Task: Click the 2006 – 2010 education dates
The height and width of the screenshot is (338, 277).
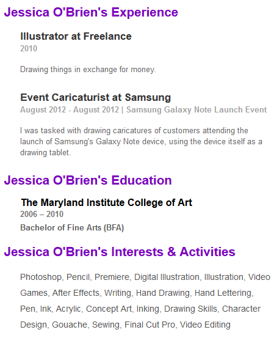Action: (x=41, y=215)
